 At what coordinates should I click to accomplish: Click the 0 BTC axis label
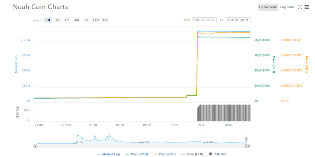pyautogui.click(x=285, y=101)
